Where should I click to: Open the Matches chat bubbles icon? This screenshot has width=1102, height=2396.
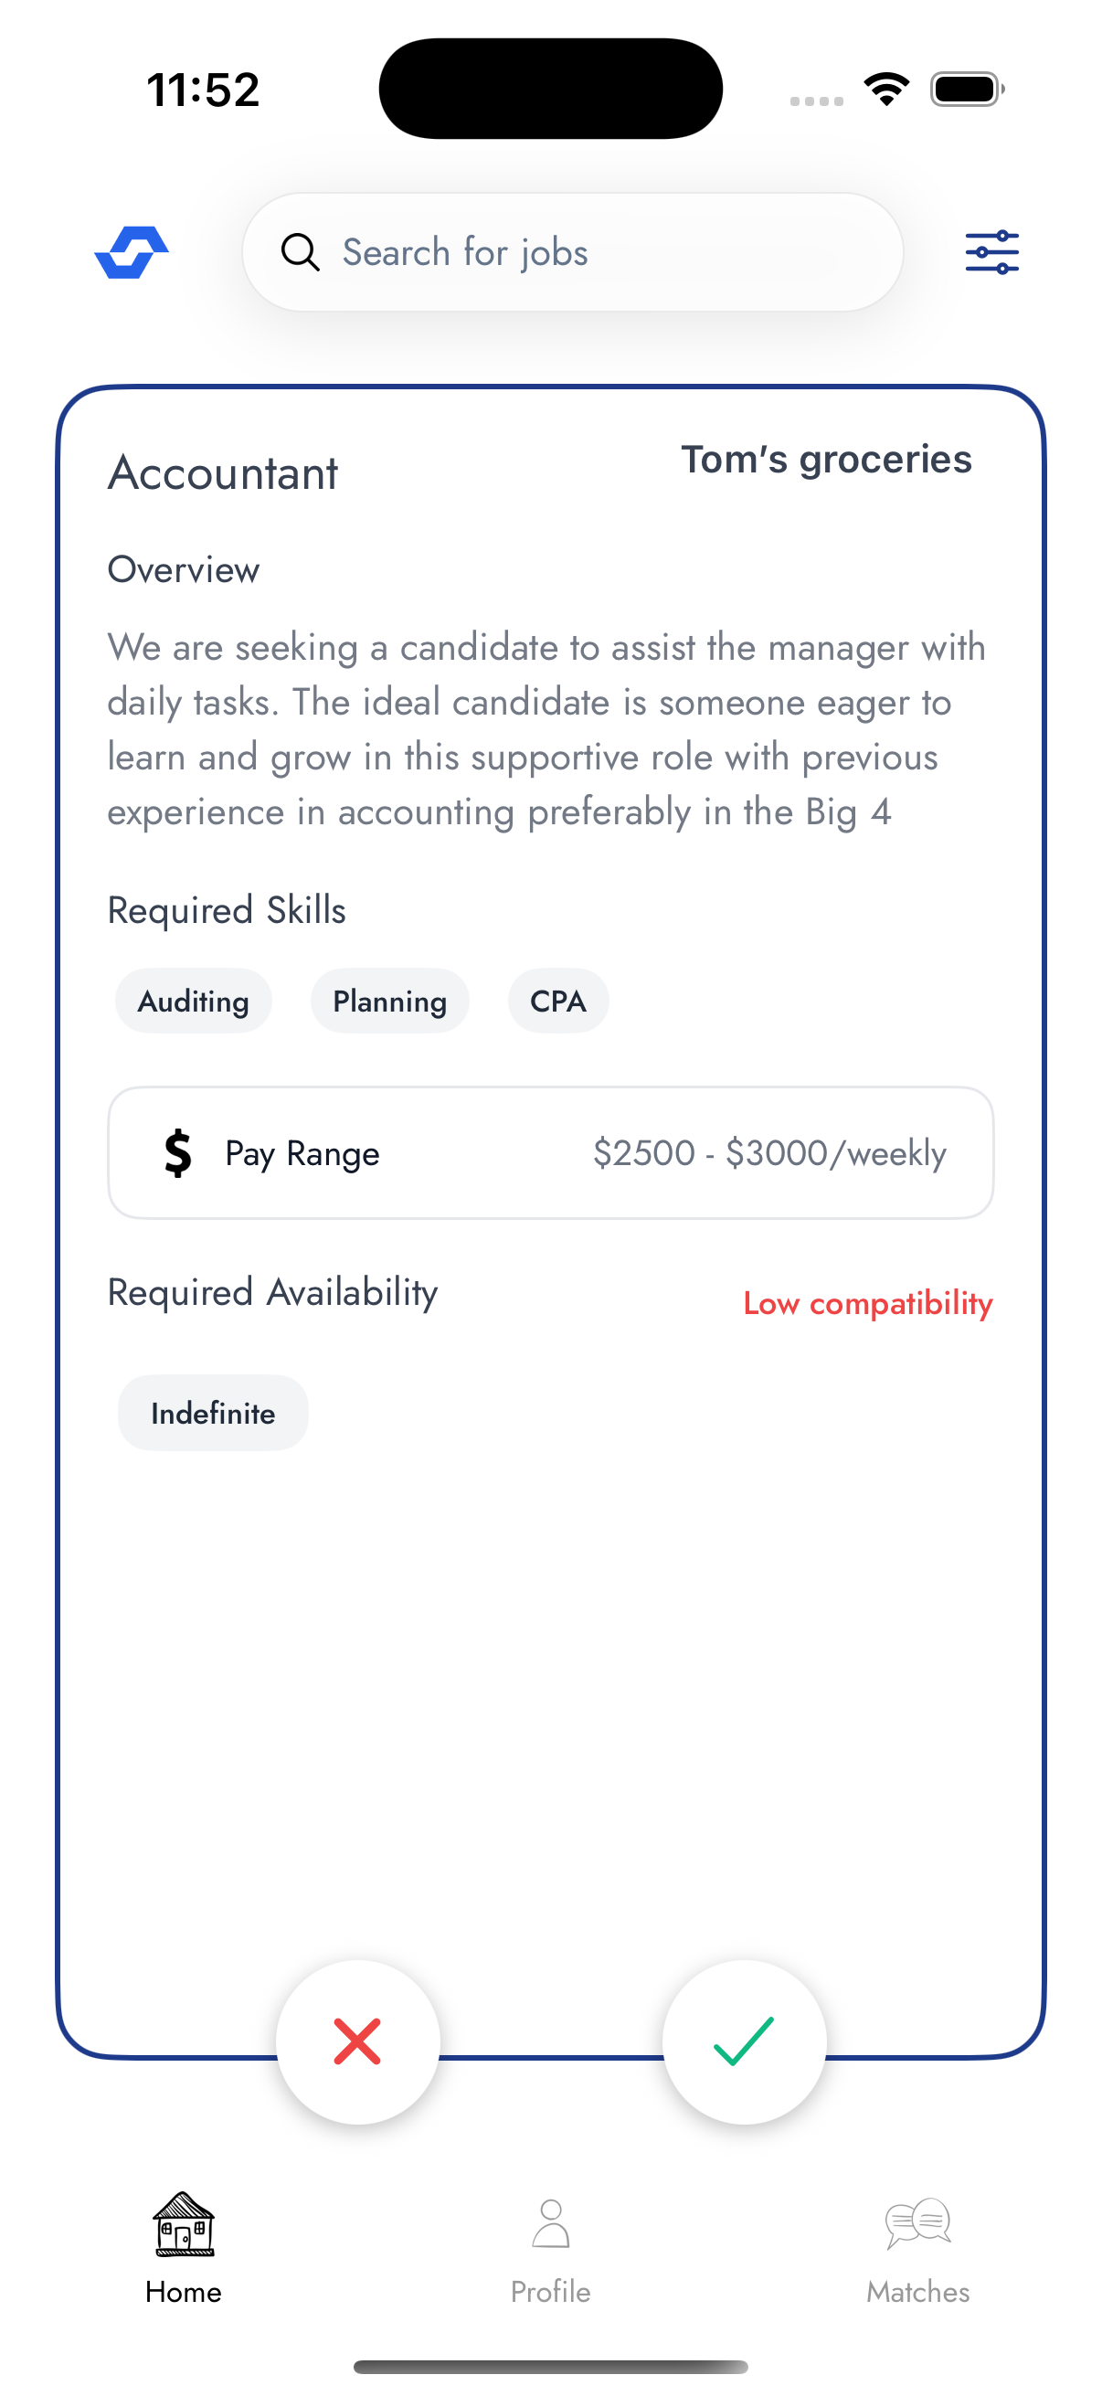pyautogui.click(x=917, y=2223)
